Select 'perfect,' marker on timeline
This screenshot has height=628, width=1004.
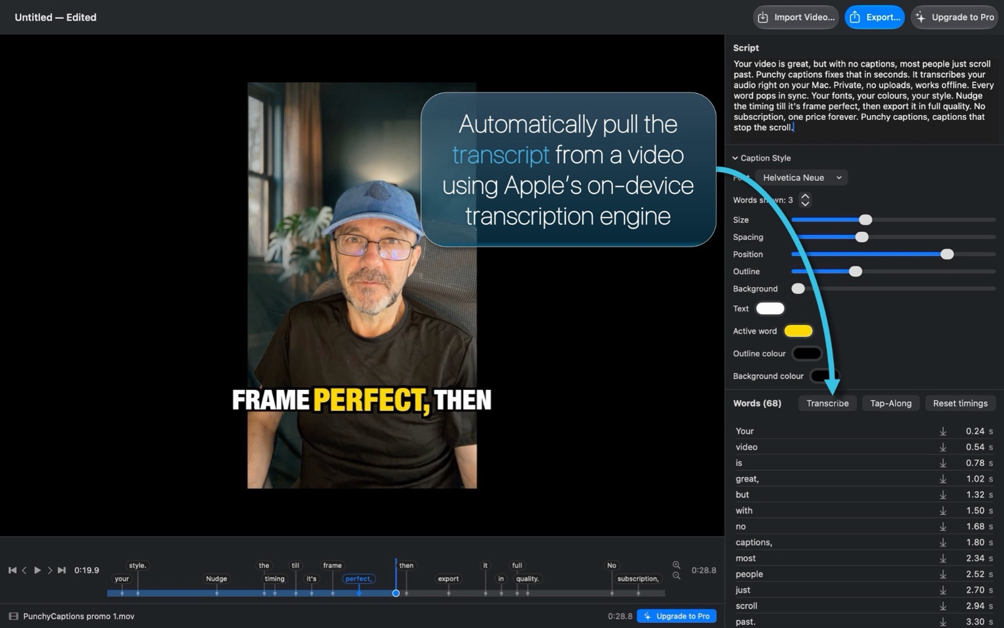pyautogui.click(x=358, y=579)
